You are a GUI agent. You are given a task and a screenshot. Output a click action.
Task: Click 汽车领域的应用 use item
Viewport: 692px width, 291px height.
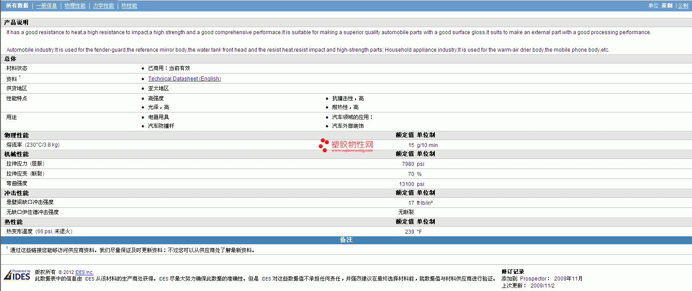352,117
